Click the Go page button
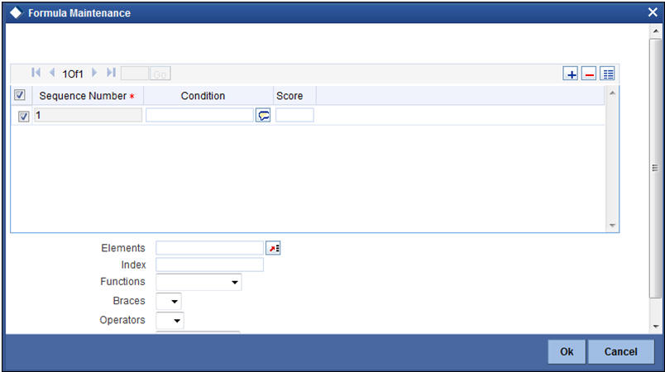Image resolution: width=665 pixels, height=372 pixels. pyautogui.click(x=160, y=74)
